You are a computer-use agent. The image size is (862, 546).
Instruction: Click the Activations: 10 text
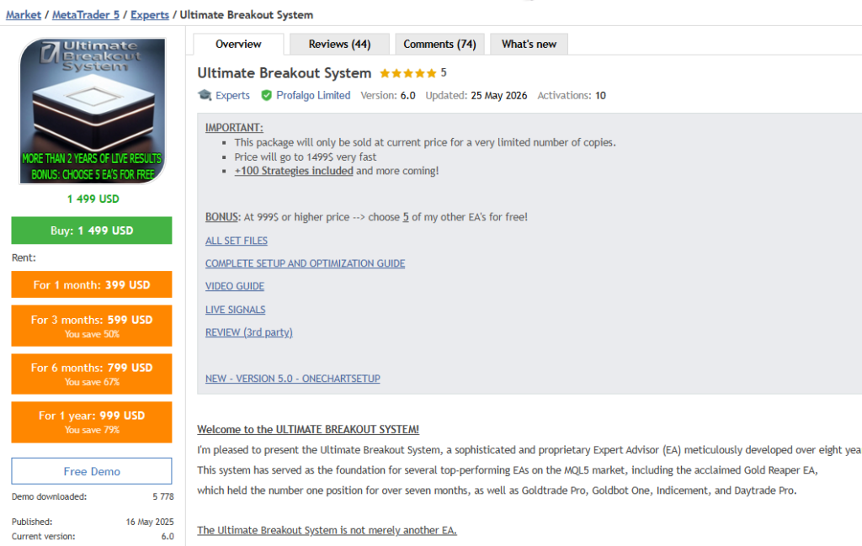click(572, 95)
